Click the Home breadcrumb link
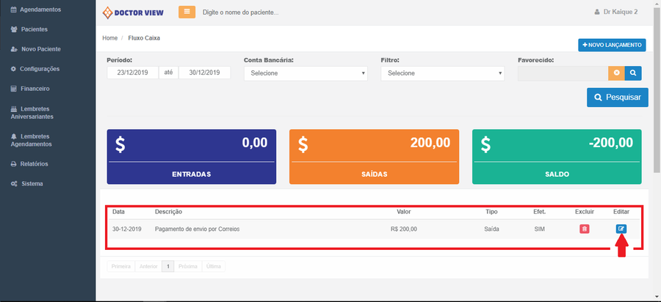661x302 pixels. [109, 37]
